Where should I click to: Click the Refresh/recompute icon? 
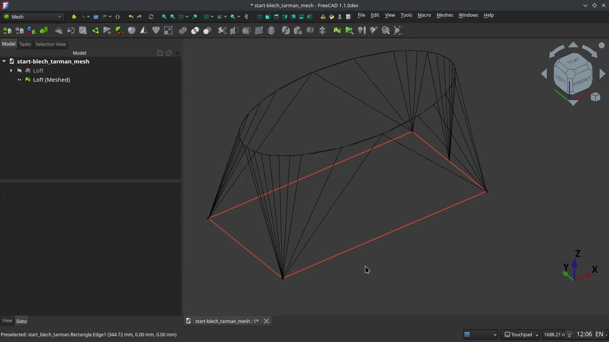click(x=151, y=17)
